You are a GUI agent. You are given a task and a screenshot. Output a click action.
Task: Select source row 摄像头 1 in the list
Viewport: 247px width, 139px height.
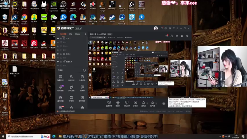point(71,61)
